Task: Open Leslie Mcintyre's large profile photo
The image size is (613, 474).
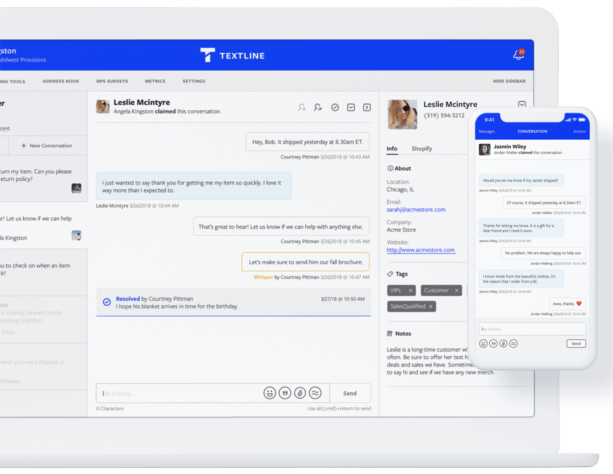Action: click(403, 115)
